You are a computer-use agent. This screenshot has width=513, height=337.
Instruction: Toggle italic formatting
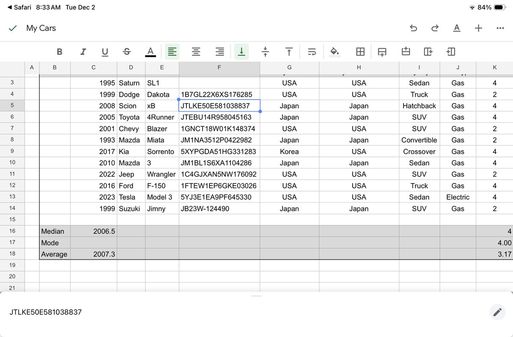pos(83,52)
